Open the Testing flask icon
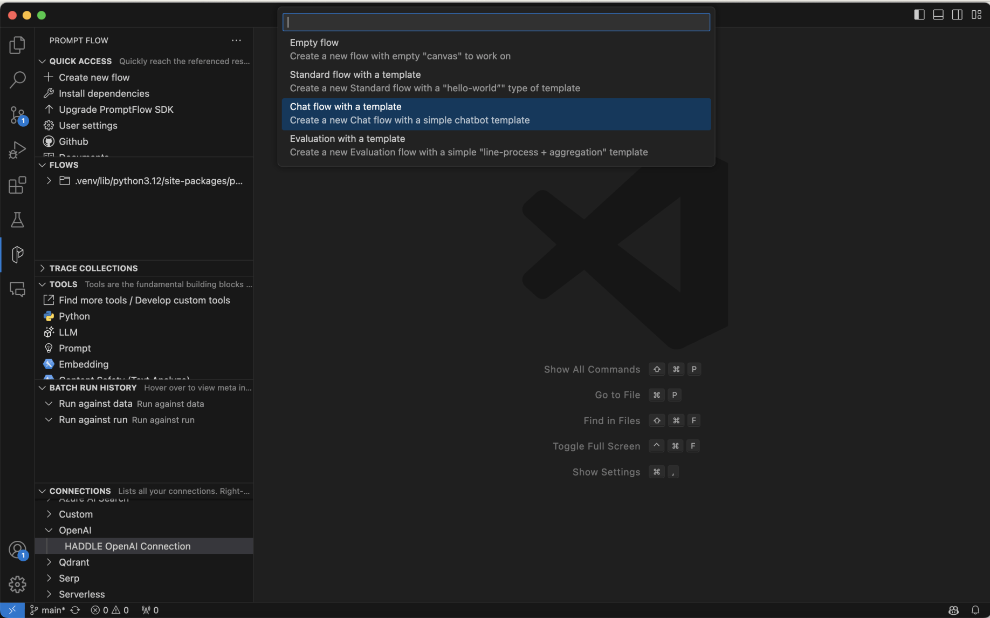990x618 pixels. [17, 220]
